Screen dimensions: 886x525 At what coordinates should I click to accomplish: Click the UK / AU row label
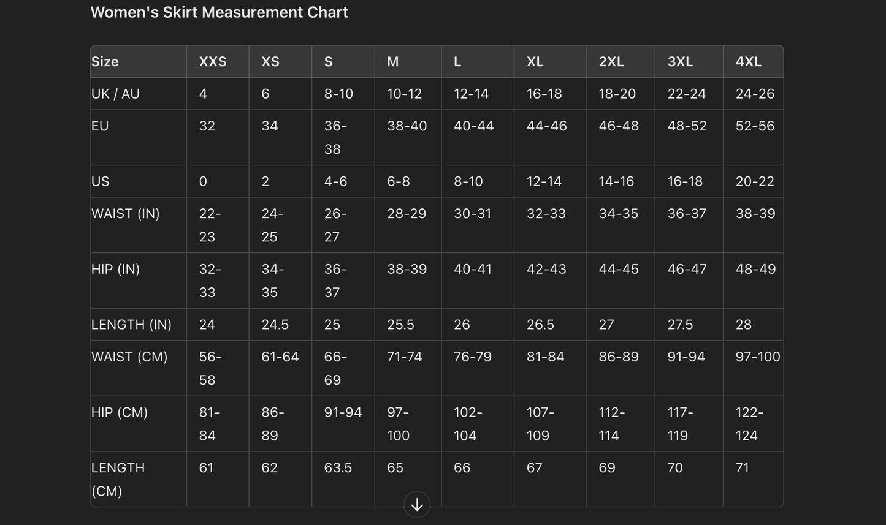[x=115, y=94]
